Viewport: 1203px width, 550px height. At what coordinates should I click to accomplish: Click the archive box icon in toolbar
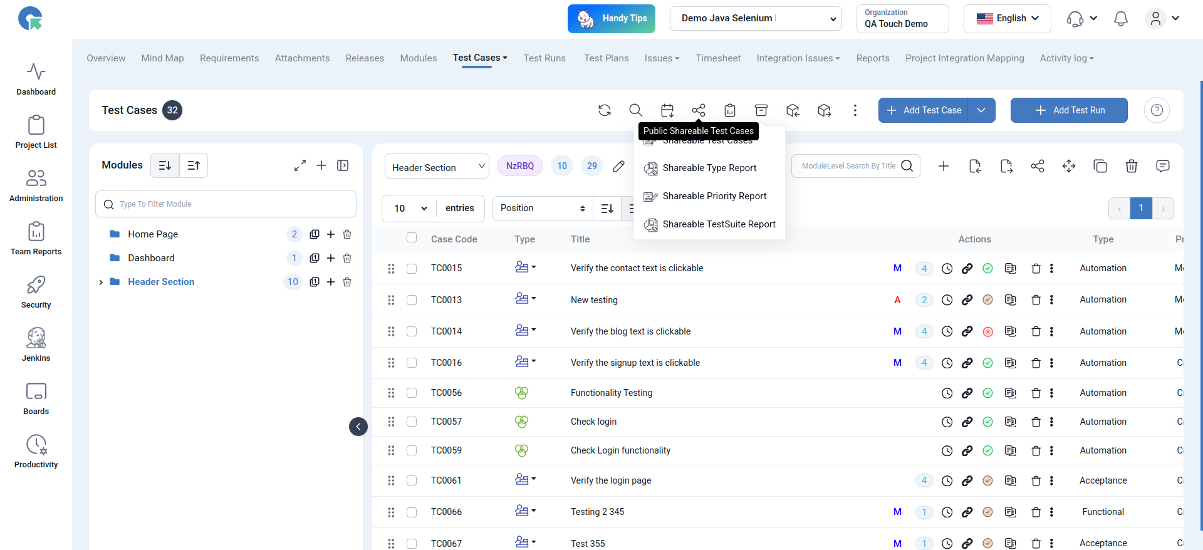click(x=761, y=110)
